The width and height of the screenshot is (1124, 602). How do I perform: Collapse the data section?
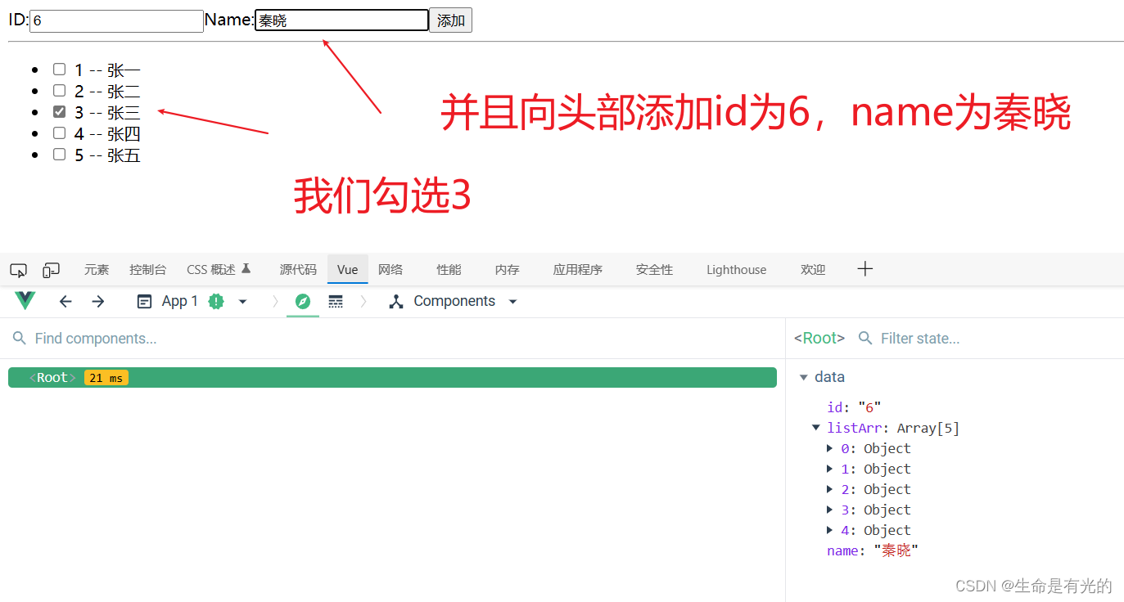click(802, 377)
